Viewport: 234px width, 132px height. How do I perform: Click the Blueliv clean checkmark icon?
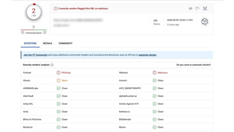(155, 127)
